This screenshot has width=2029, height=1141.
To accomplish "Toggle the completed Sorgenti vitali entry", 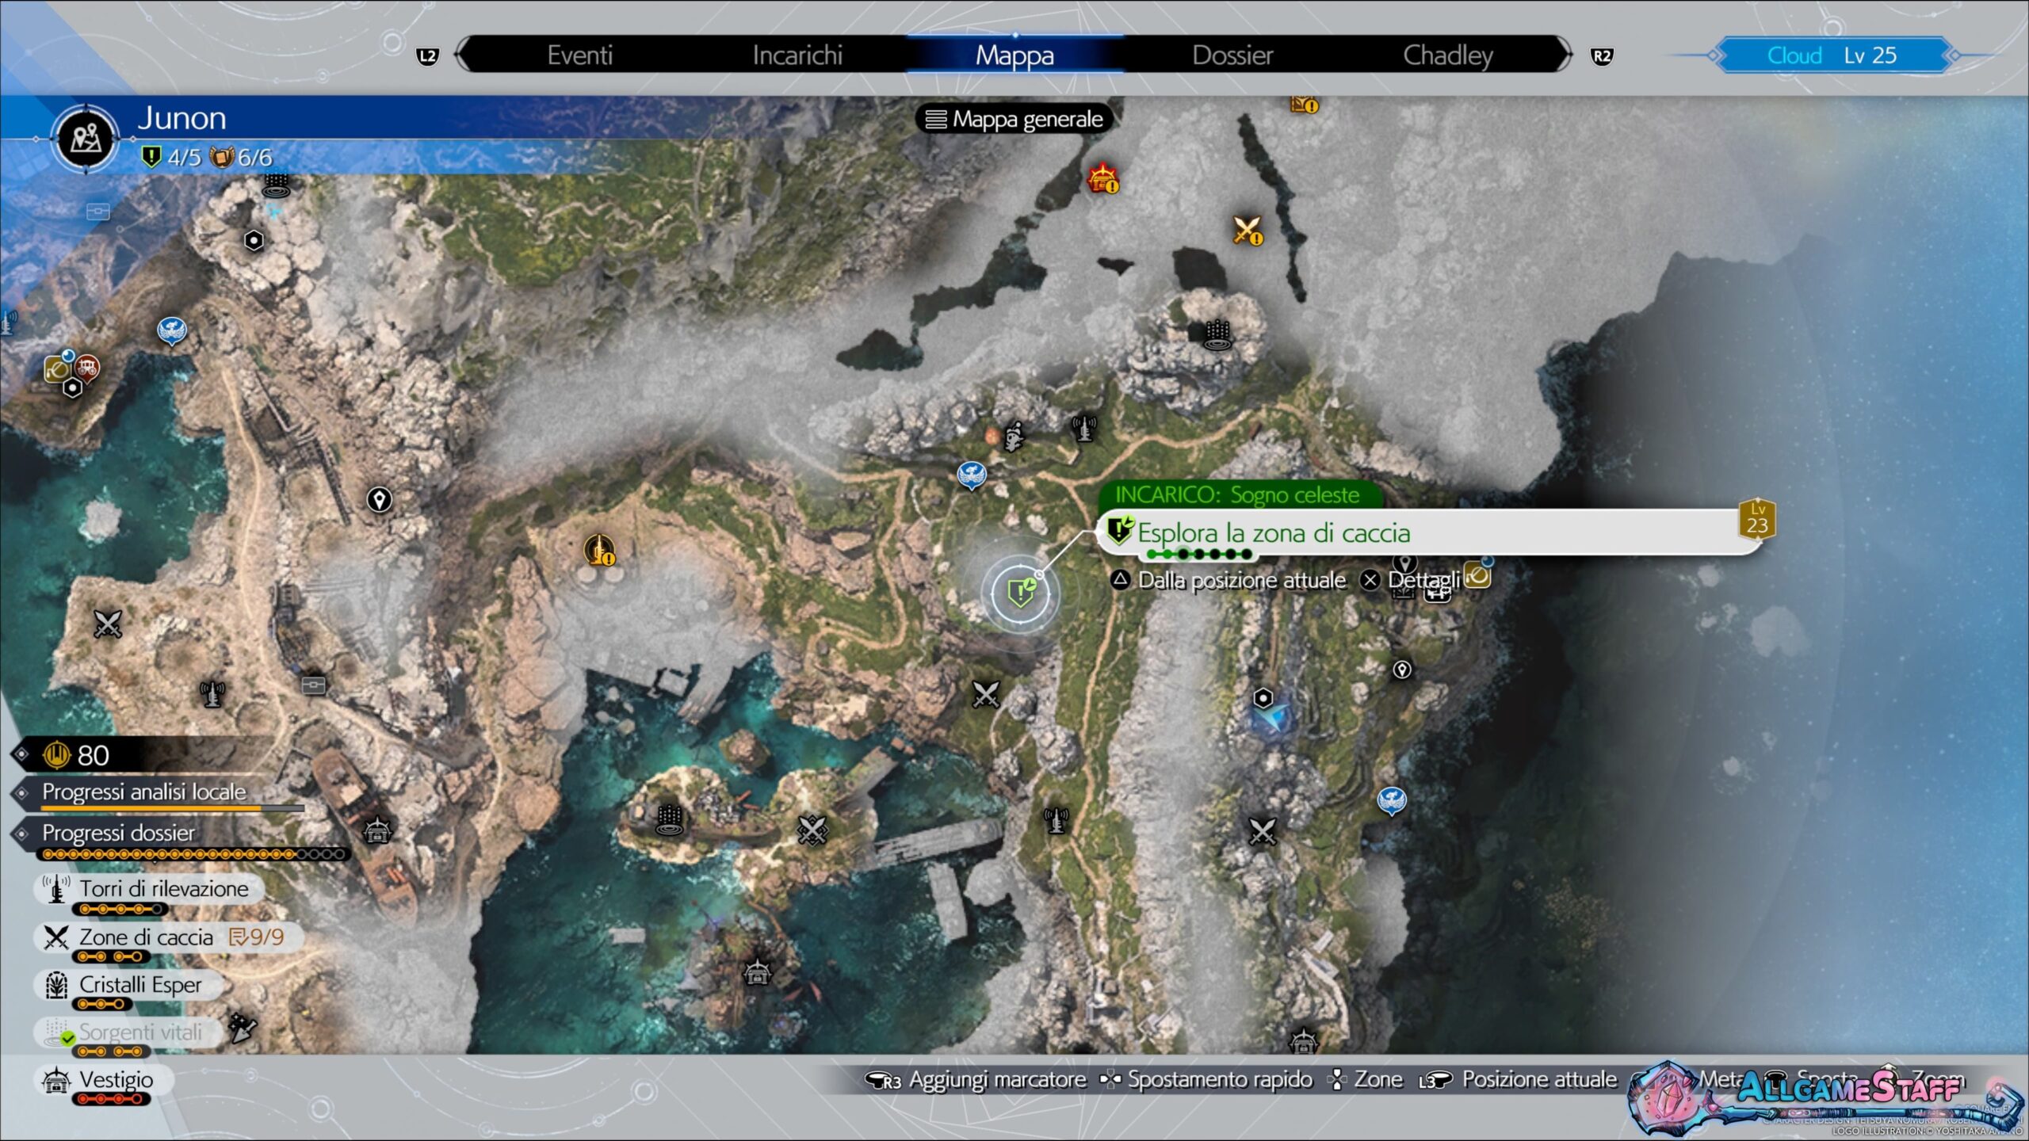I will click(x=128, y=1032).
